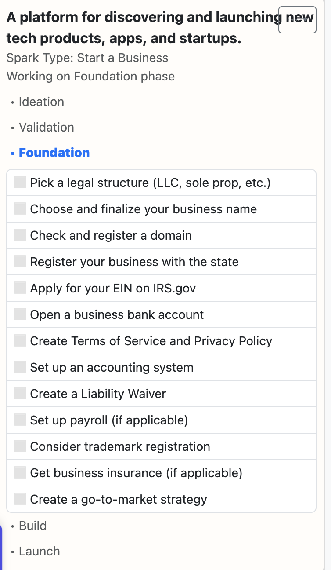Screen dimensions: 331x570
Task: Select the spark title text
Action: (x=160, y=28)
